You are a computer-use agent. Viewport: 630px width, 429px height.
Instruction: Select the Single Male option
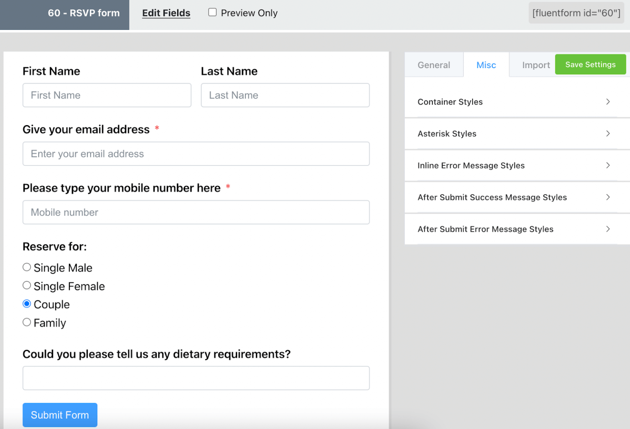pos(27,267)
